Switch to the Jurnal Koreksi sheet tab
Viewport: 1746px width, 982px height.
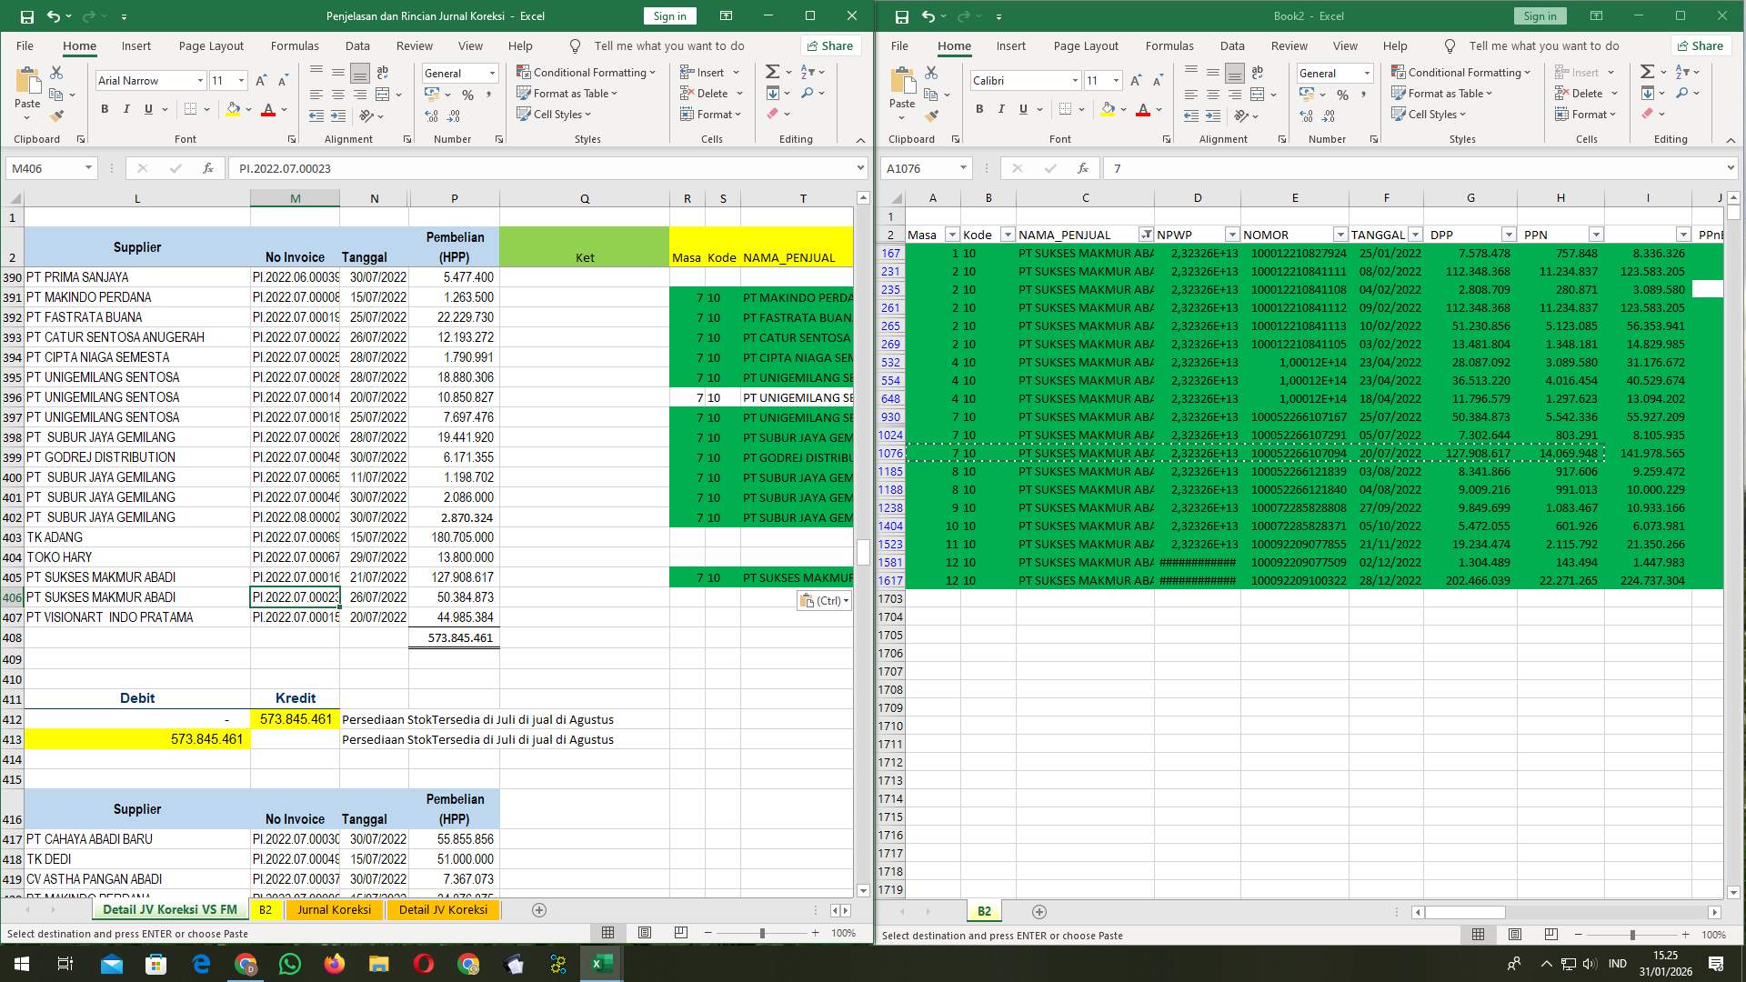335,909
